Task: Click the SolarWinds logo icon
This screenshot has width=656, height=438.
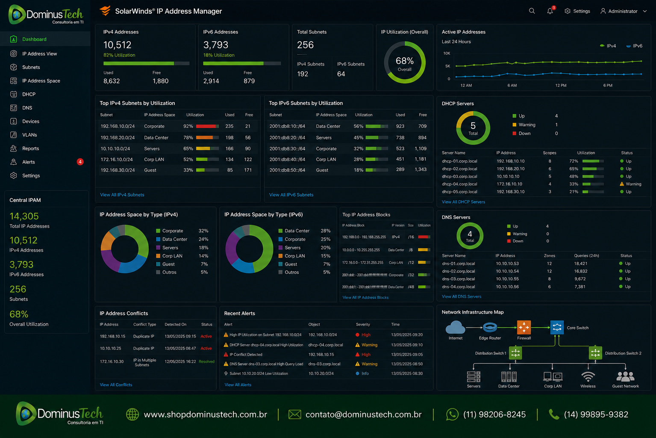Action: [105, 11]
